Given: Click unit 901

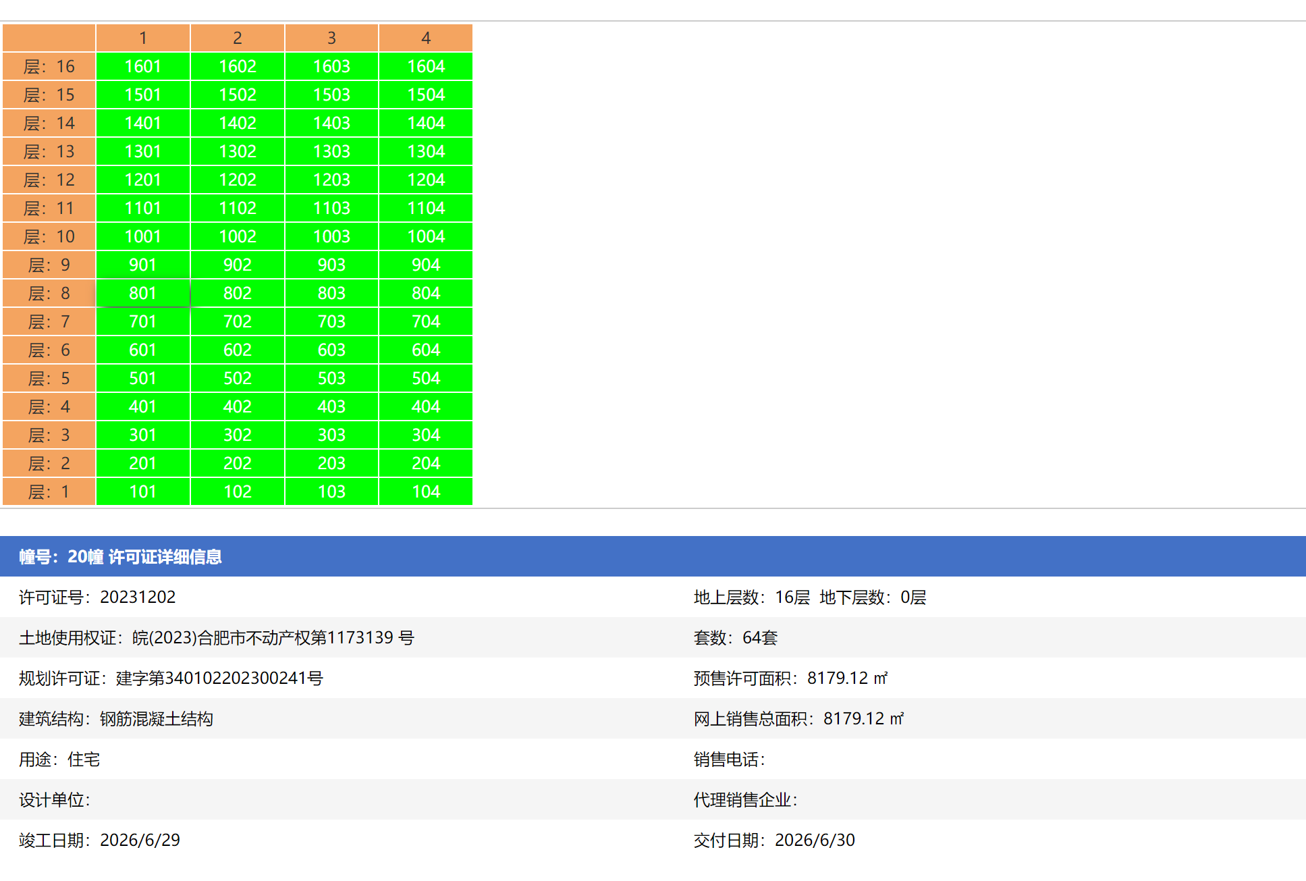Looking at the screenshot, I should click(x=143, y=265).
